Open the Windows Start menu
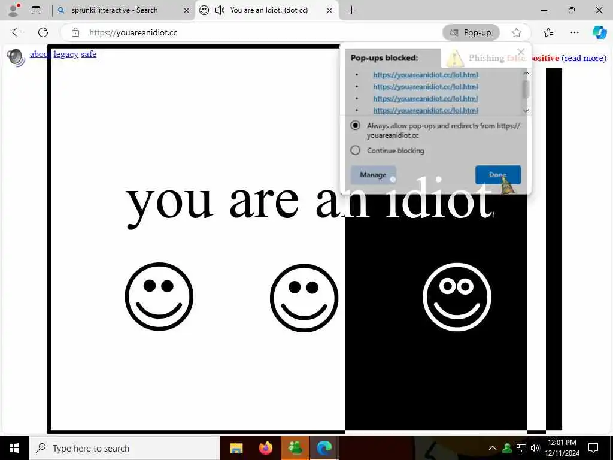 pyautogui.click(x=14, y=448)
